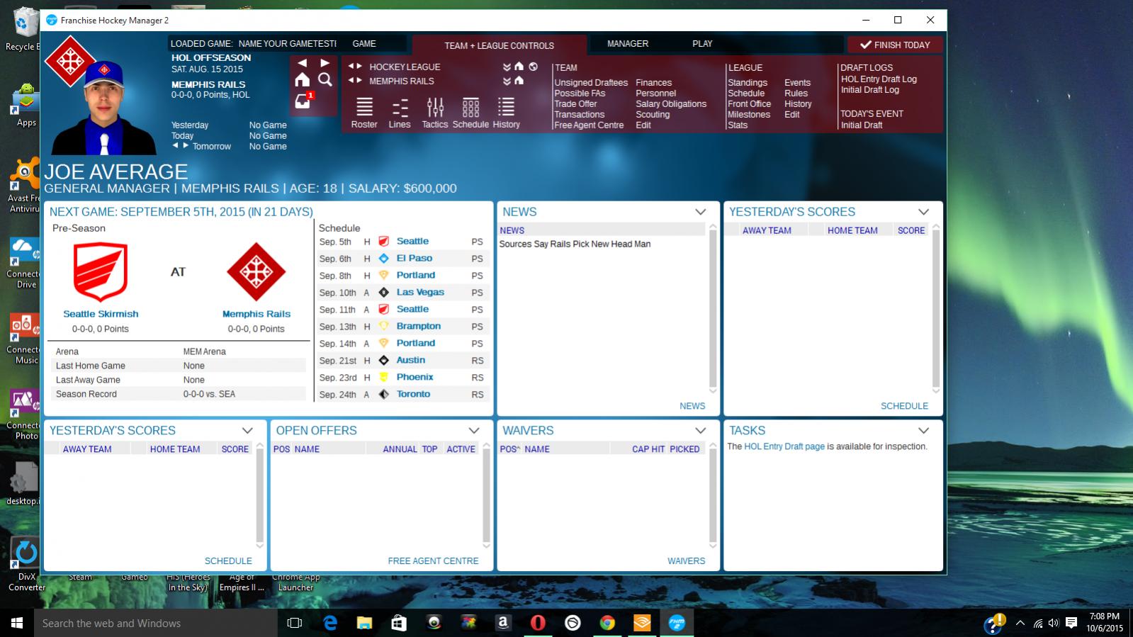Open the Waivers panel dropdown chevron
The height and width of the screenshot is (637, 1133).
700,431
